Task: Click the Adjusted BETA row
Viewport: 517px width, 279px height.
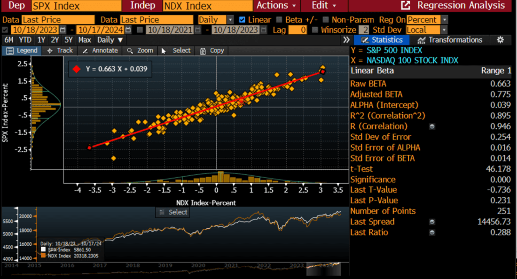Action: click(x=431, y=94)
